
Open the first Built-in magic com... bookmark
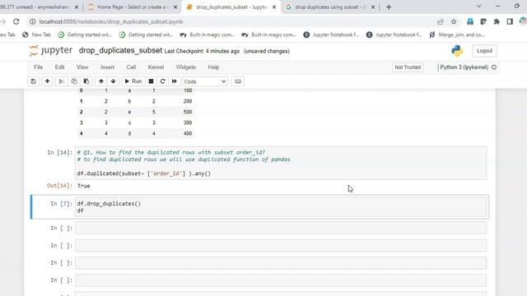208,35
